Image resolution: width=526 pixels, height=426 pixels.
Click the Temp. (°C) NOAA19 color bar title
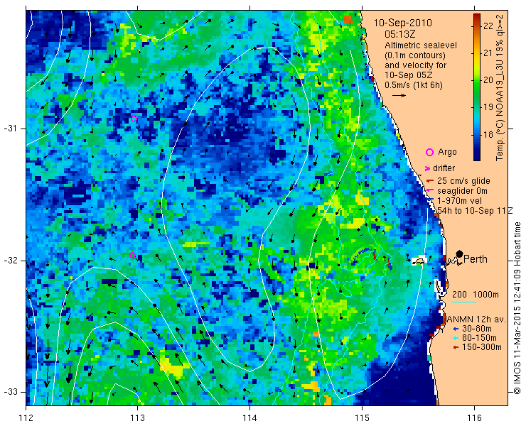point(500,87)
